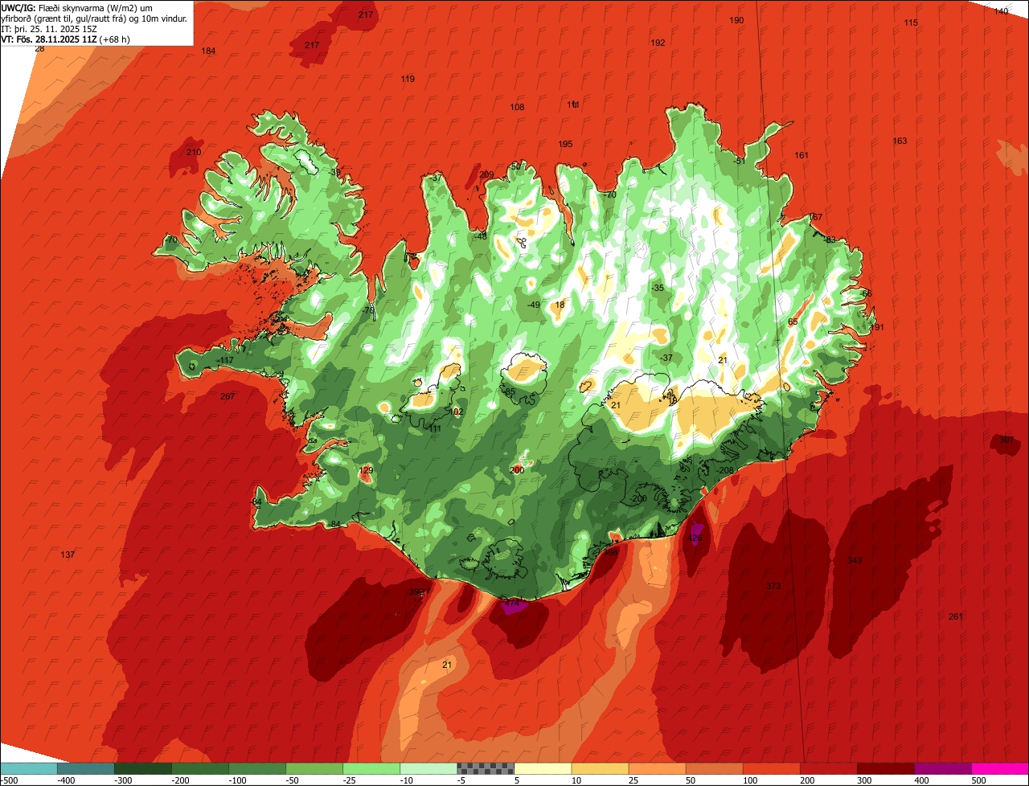Click the '195' value off the north coast

point(565,144)
